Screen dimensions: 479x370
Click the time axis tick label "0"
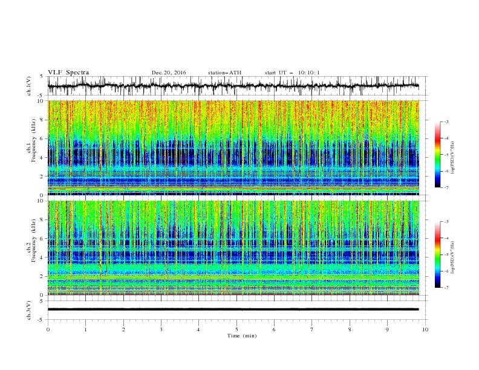[48, 329]
